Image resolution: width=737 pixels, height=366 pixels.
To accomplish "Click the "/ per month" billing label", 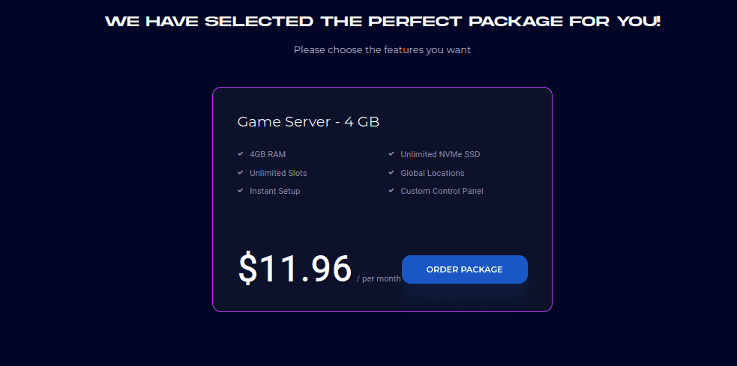I will pos(379,278).
